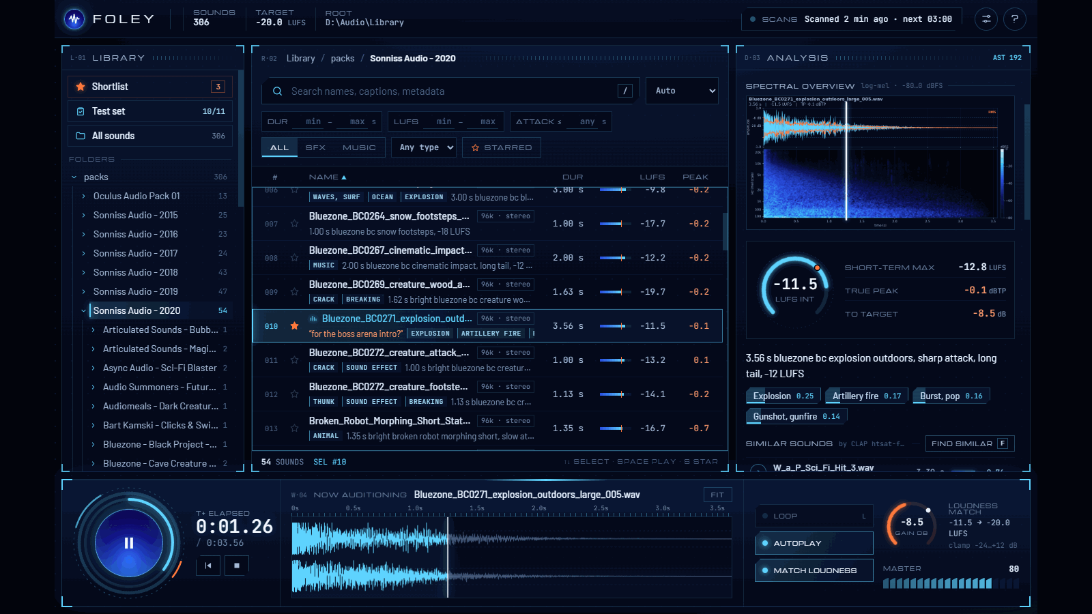Screen dimensions: 1092x614
Task: Expand the Sonniss Audio - 2017 folder
Action: tap(84, 254)
